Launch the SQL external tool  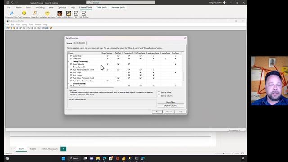point(76,14)
